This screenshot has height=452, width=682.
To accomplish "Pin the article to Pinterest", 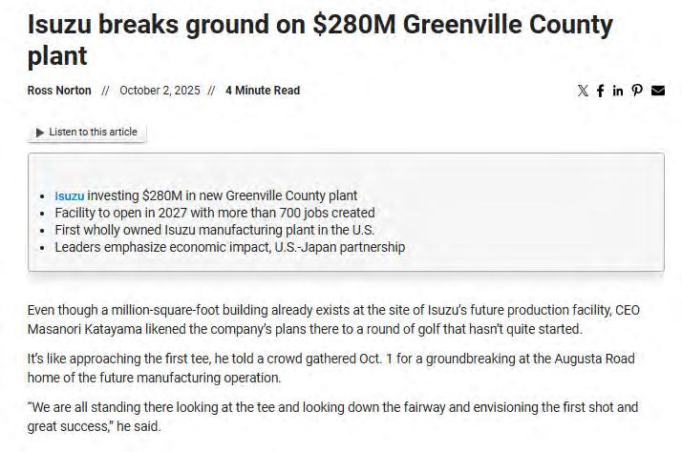I will click(637, 91).
